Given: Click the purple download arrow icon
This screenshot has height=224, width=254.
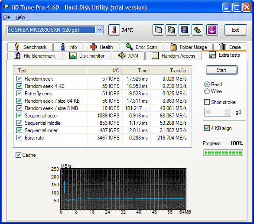Looking at the screenshot, I should pos(212,30).
